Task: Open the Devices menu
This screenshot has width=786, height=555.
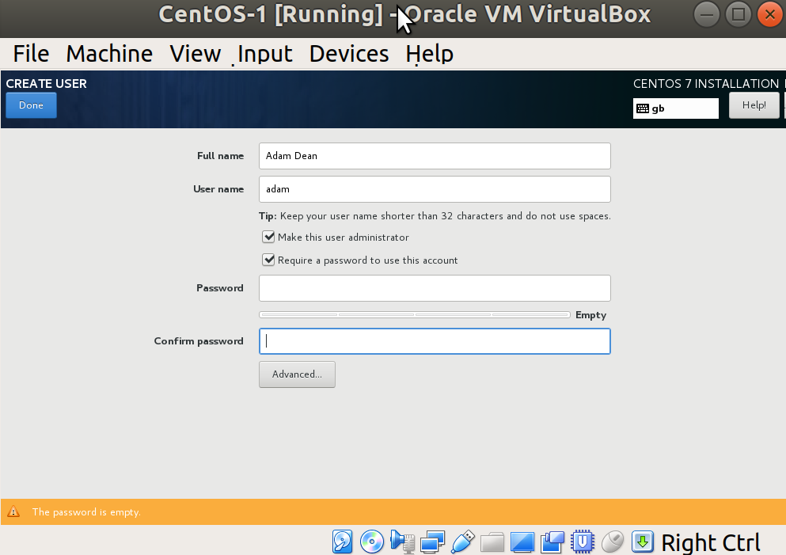Action: (349, 54)
